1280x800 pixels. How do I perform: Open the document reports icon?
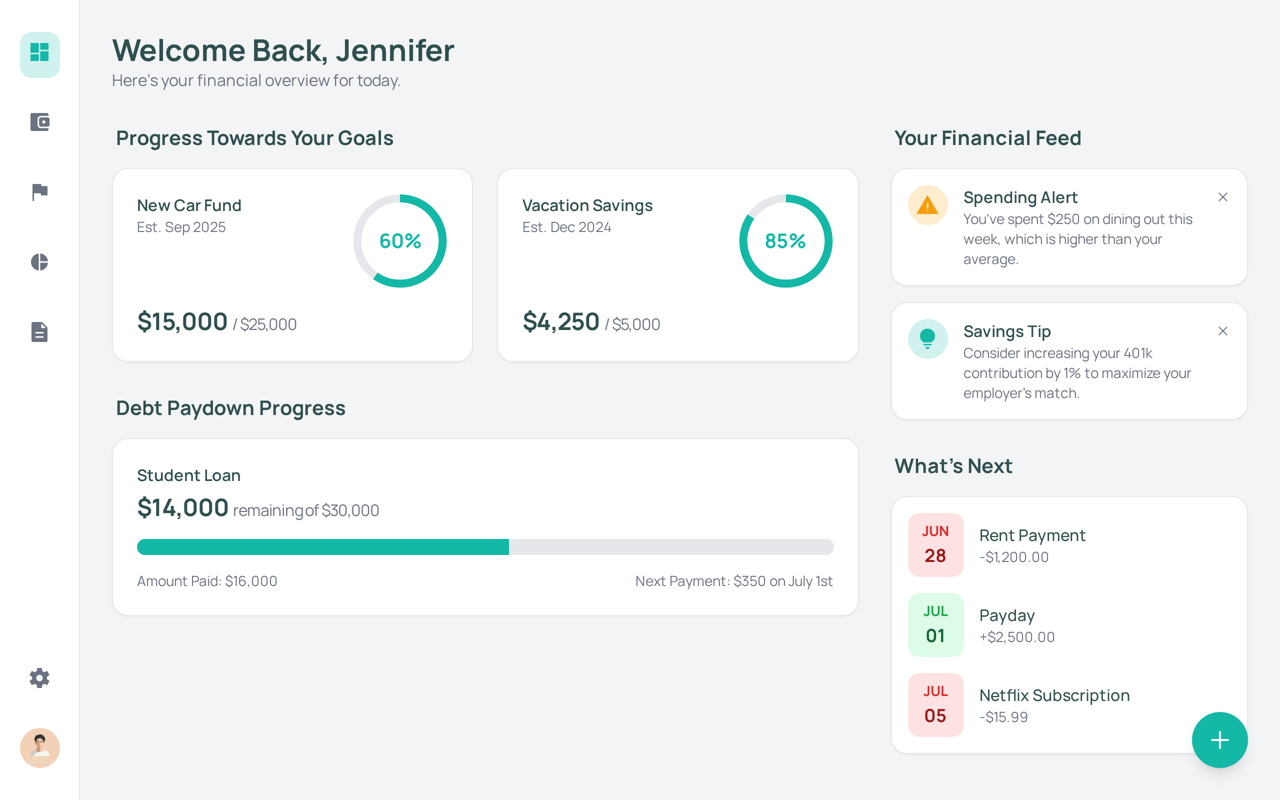(39, 331)
